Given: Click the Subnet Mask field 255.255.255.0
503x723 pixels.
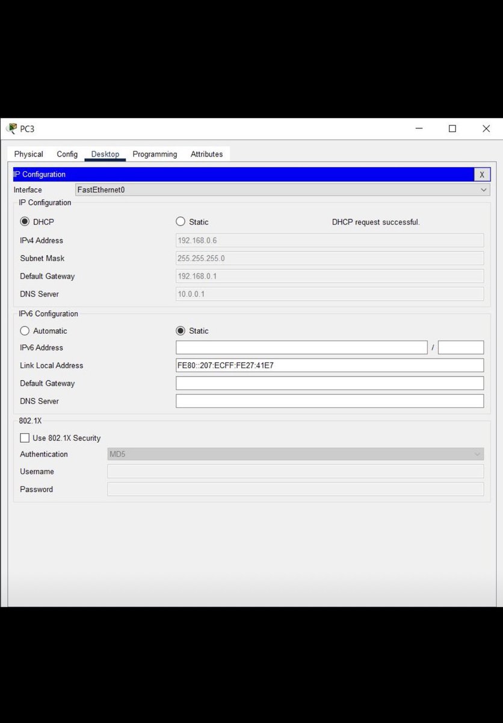Looking at the screenshot, I should [x=330, y=258].
